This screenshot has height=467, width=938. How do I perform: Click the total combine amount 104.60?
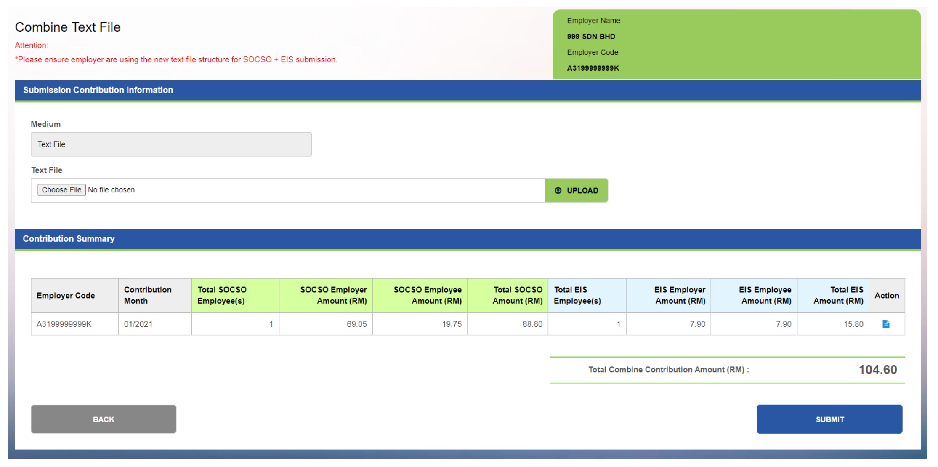click(x=877, y=370)
